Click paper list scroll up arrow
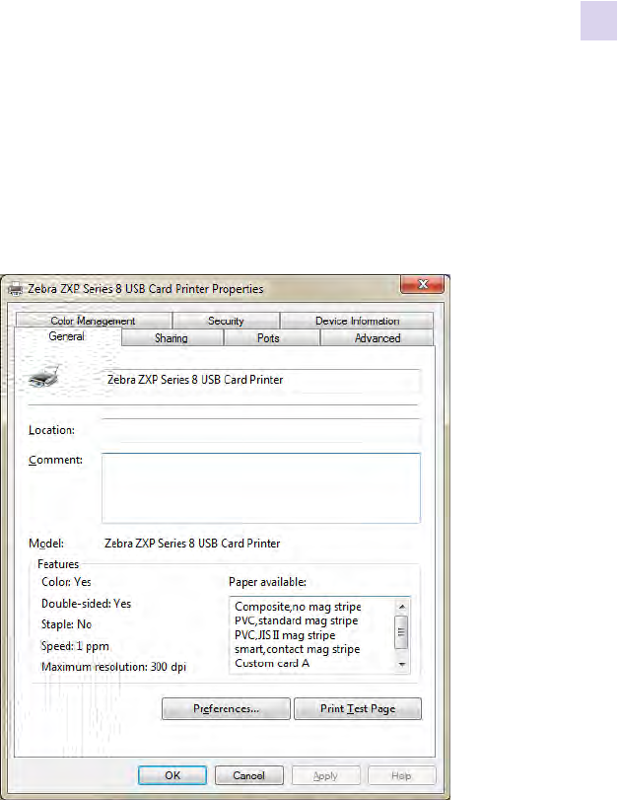This screenshot has width=619, height=800. [x=402, y=606]
